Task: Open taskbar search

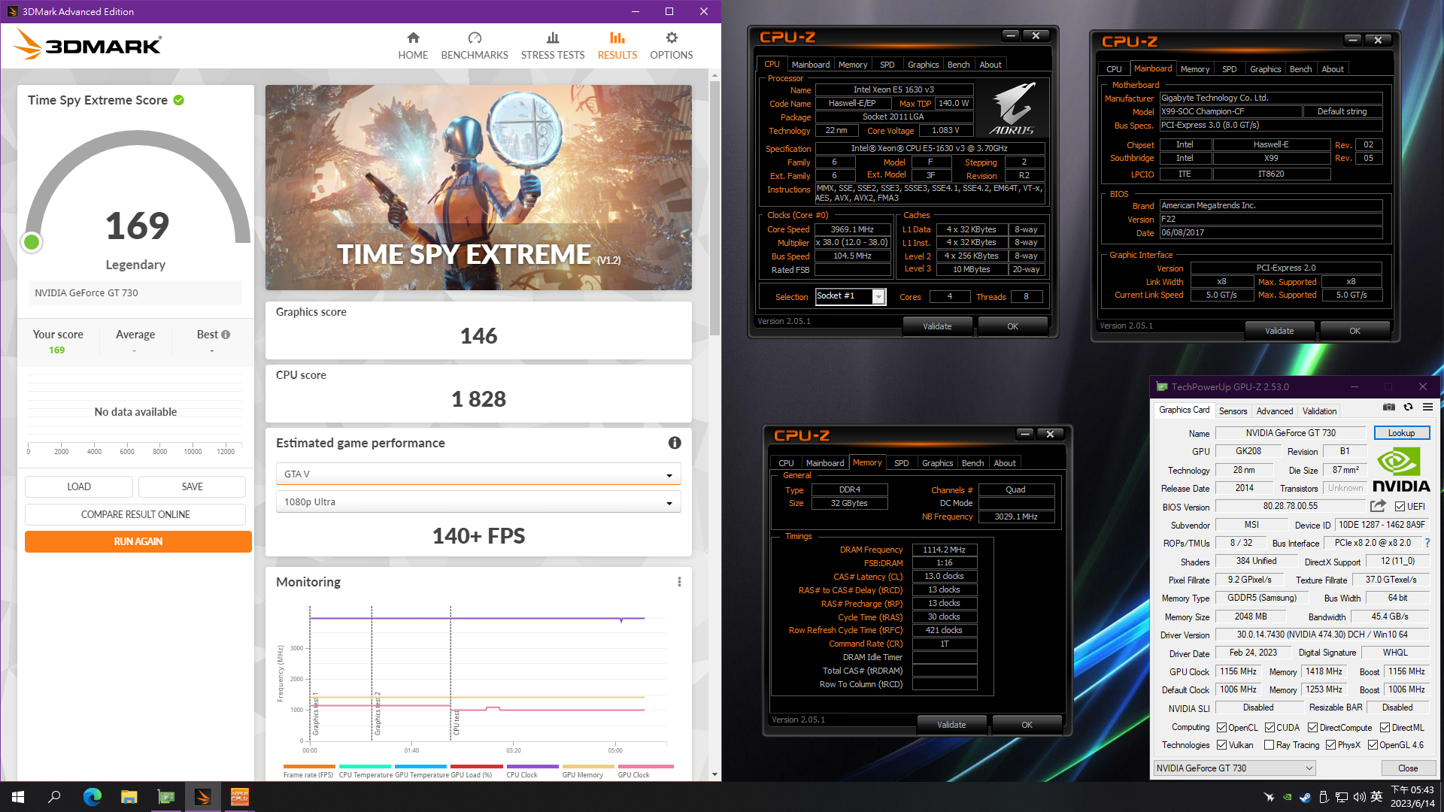Action: [54, 797]
